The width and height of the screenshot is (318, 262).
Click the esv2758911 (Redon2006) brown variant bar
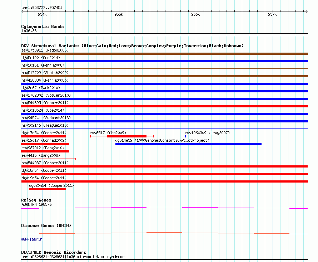pyautogui.click(x=164, y=54)
